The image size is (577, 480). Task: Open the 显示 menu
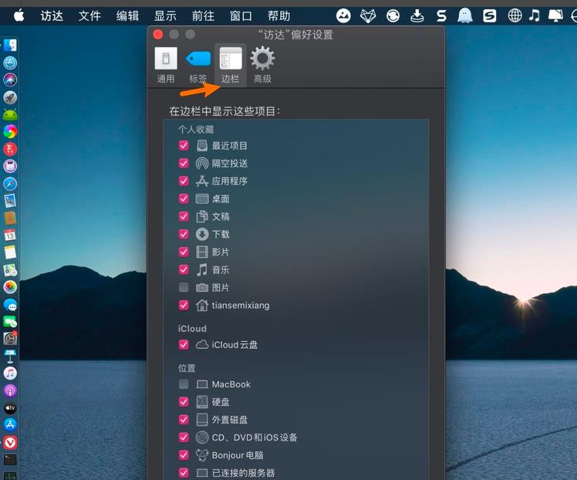click(x=165, y=16)
